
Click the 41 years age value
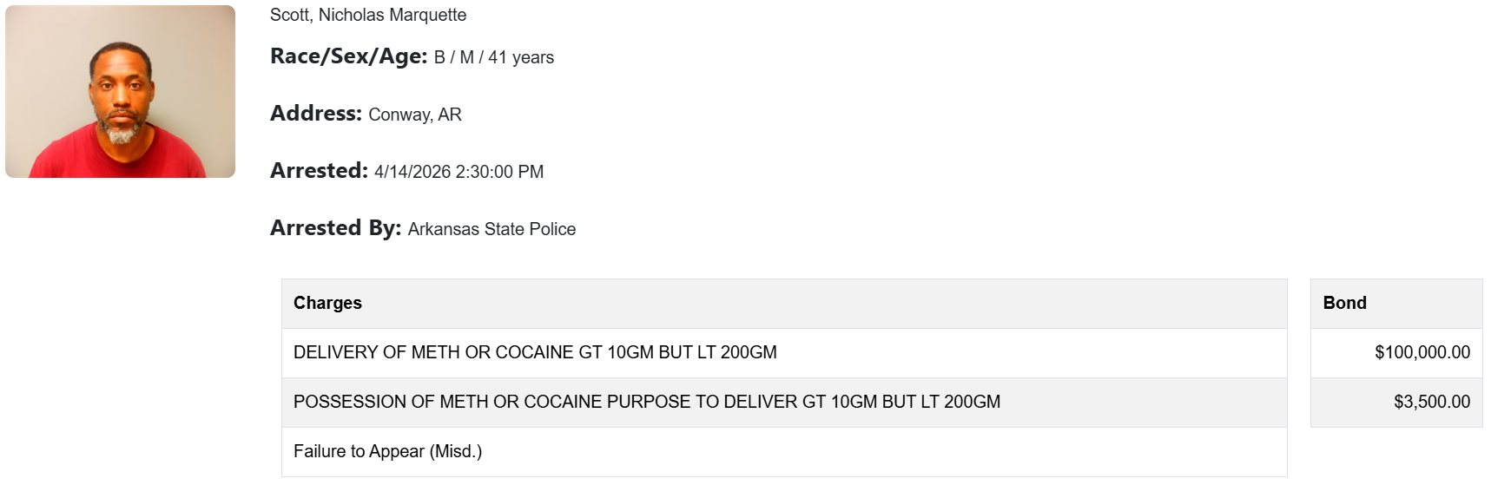(521, 57)
